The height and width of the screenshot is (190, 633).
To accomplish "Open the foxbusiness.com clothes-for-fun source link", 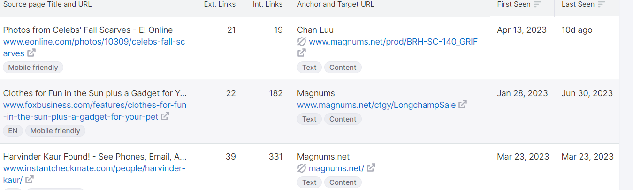I will pyautogui.click(x=95, y=111).
